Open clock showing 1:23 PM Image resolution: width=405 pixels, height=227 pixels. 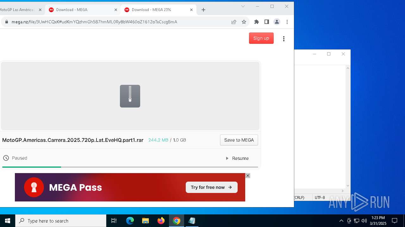point(378,221)
